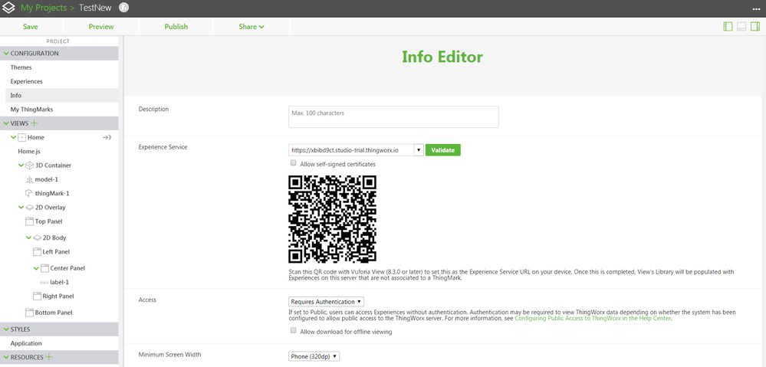Click the model-1 widget icon
The image size is (766, 367).
[29, 179]
